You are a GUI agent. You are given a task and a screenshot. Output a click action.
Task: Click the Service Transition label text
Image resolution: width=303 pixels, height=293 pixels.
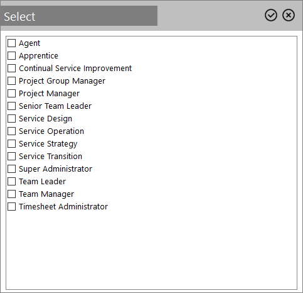pyautogui.click(x=50, y=157)
